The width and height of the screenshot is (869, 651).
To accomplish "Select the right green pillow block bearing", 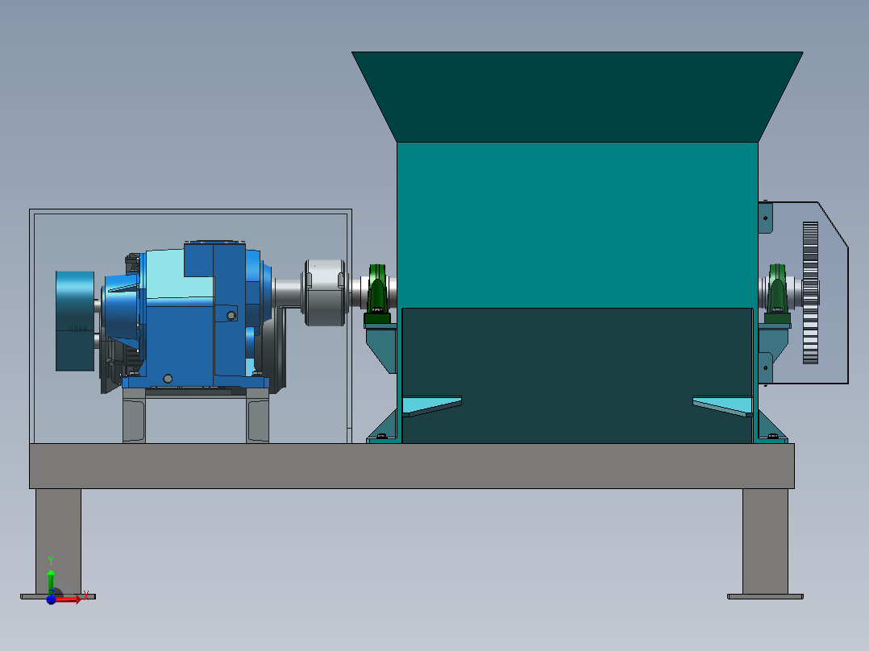I will tap(777, 295).
